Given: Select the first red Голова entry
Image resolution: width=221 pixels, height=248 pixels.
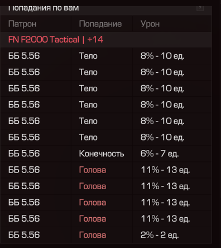Looking at the screenshot, I should (93, 170).
